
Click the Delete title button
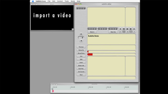coord(81,66)
